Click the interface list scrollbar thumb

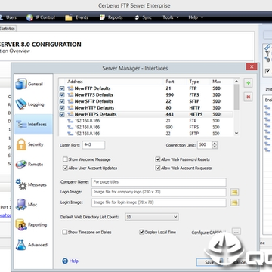(x=236, y=97)
